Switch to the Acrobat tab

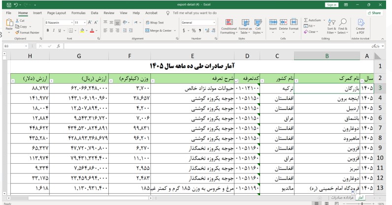pos(151,13)
